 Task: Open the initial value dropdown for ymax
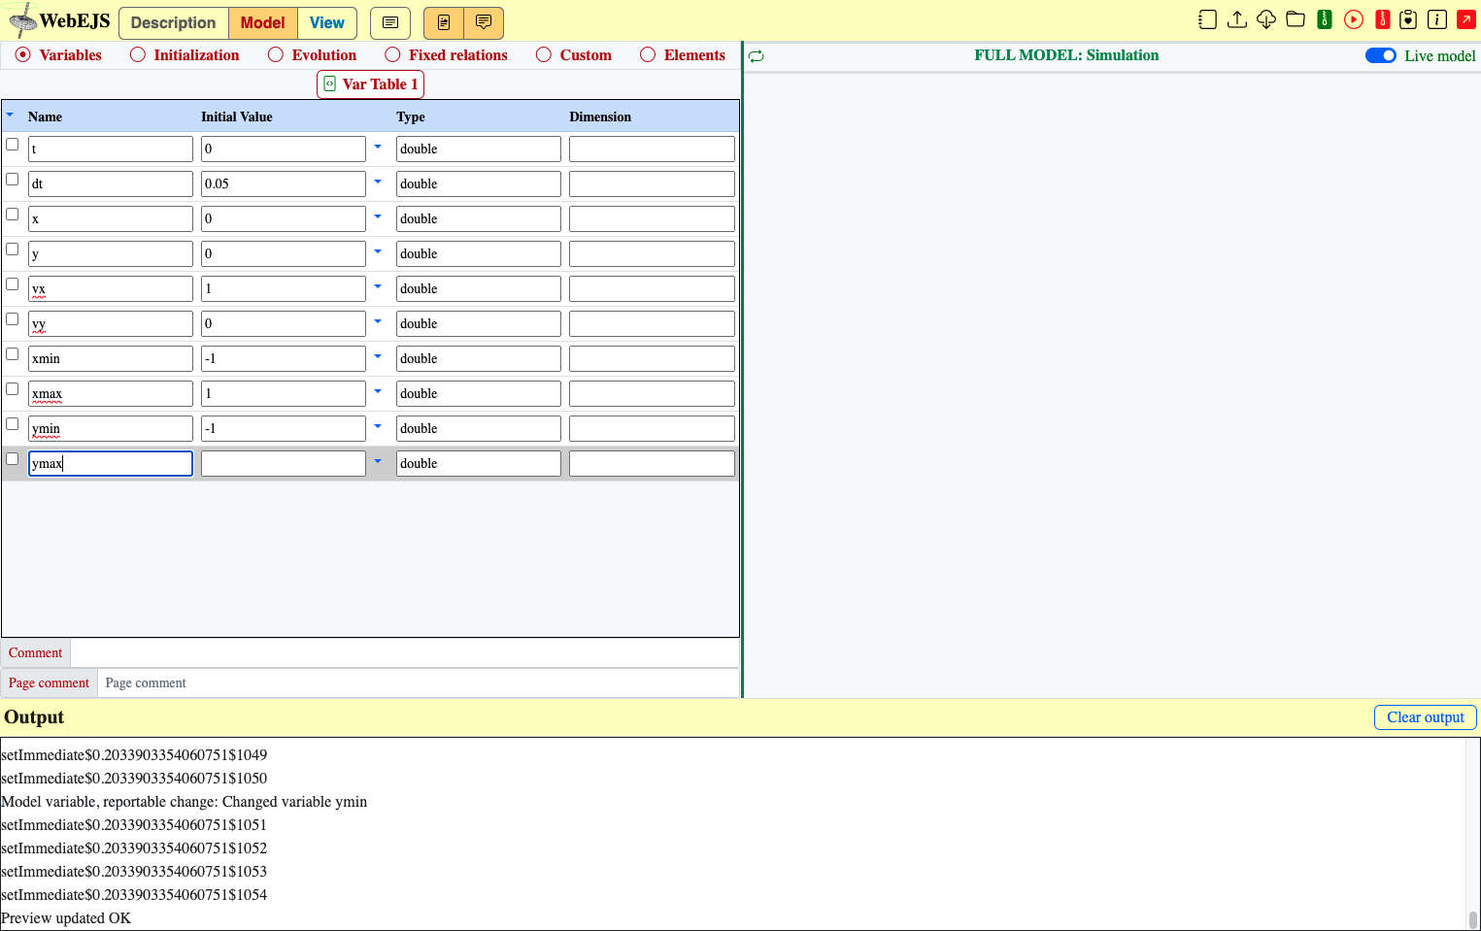378,462
